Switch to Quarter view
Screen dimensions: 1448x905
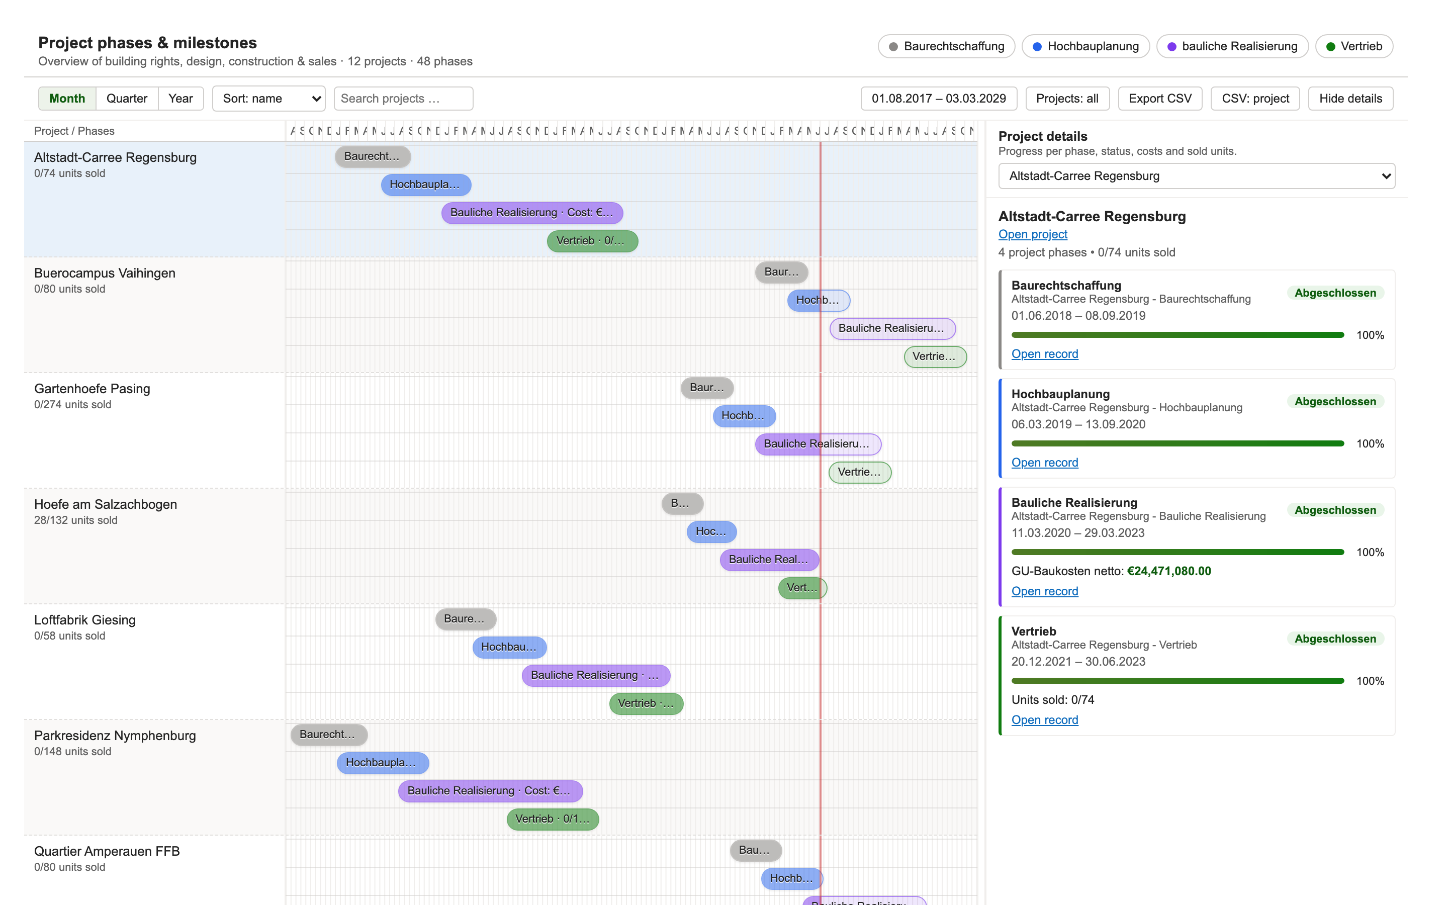coord(127,98)
